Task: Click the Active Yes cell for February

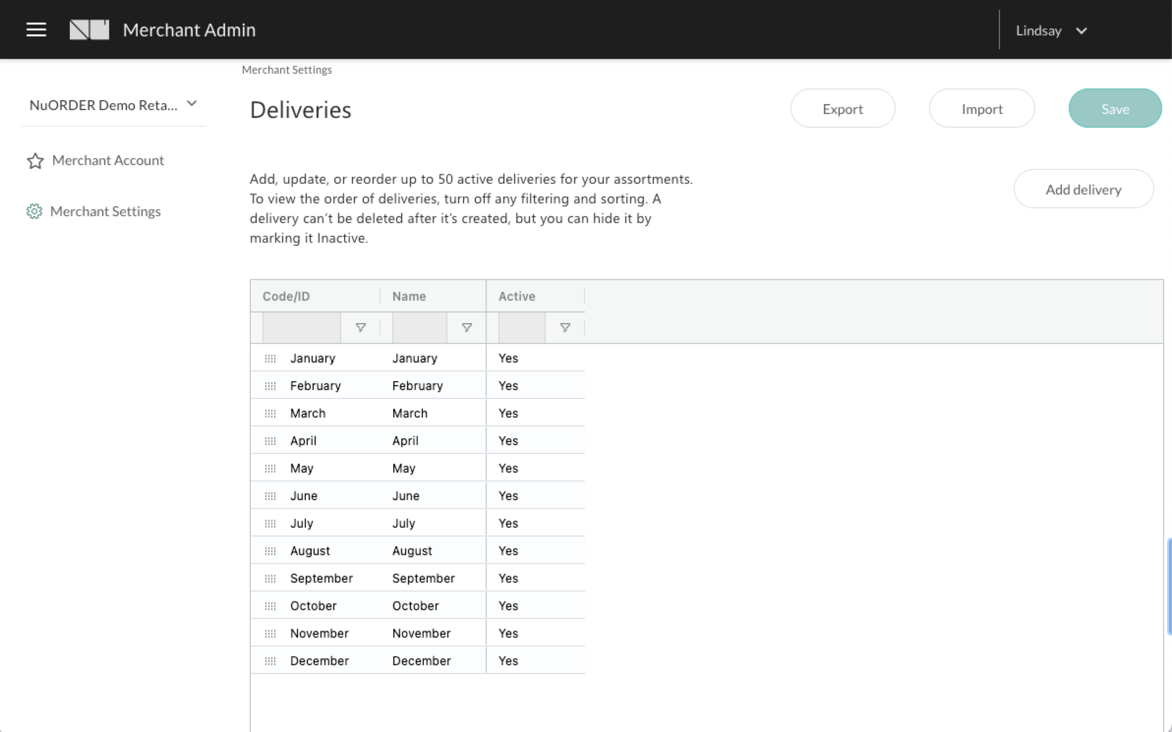Action: [x=535, y=385]
